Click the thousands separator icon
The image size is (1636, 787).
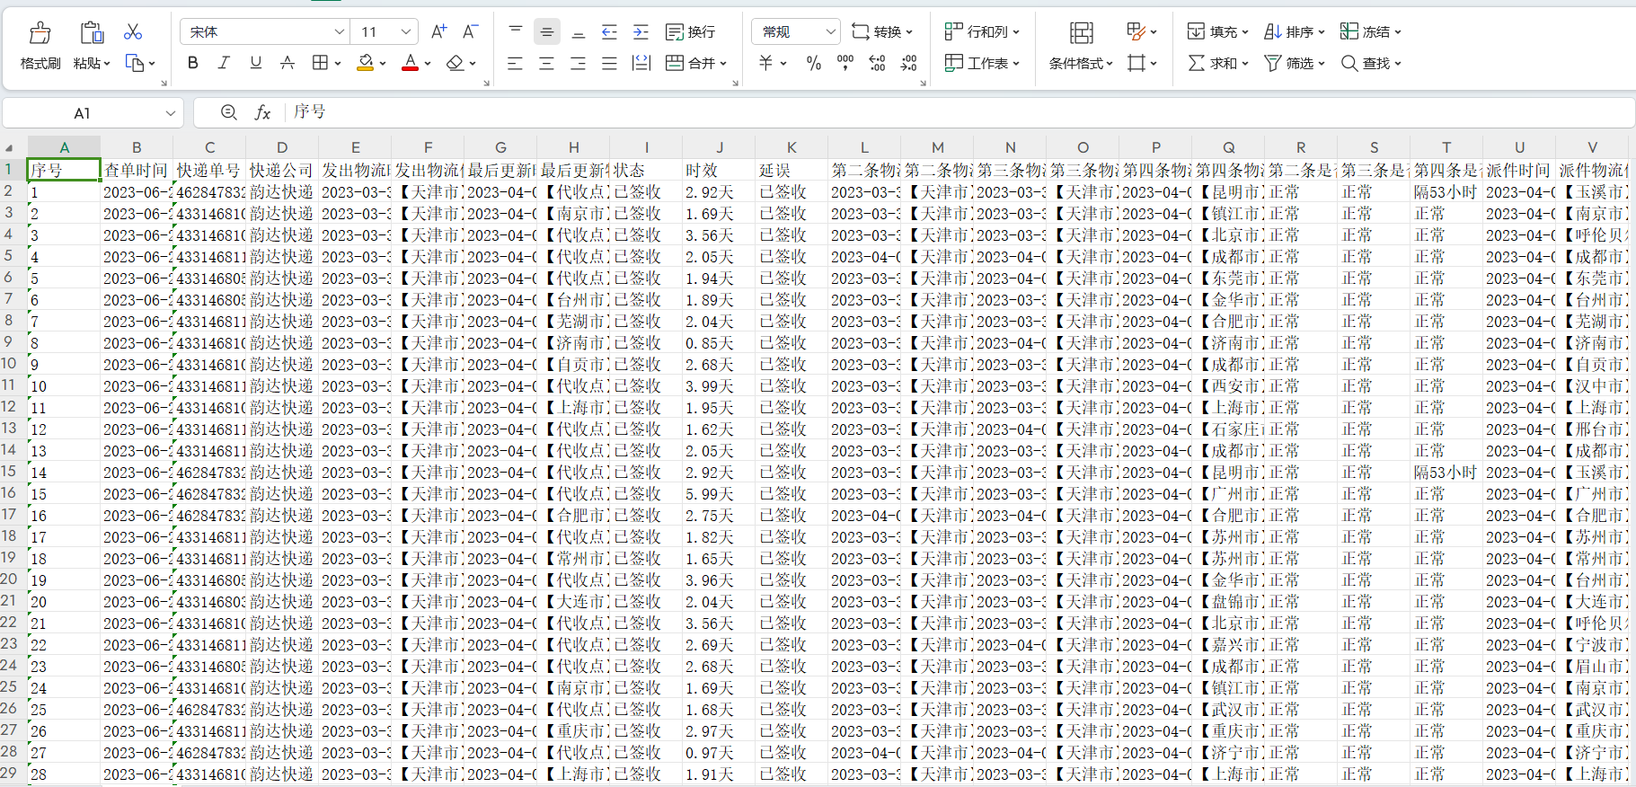[x=845, y=63]
